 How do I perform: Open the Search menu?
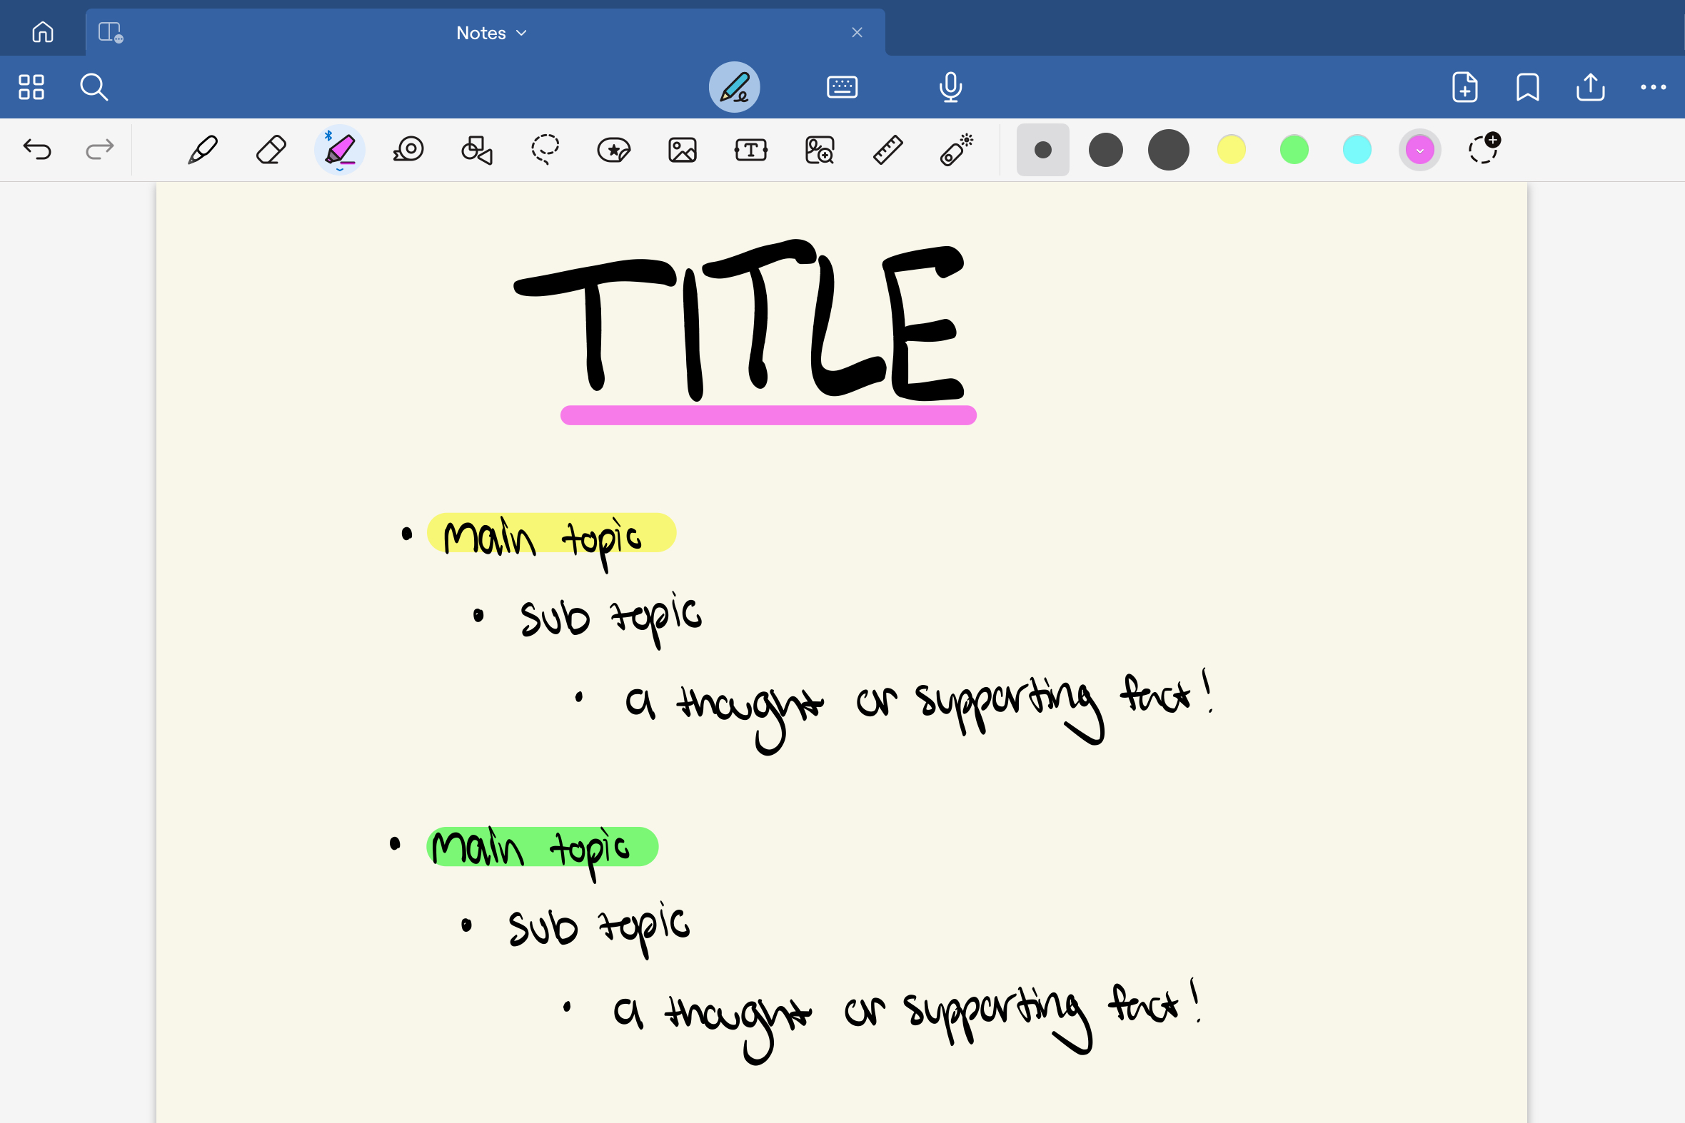click(94, 86)
